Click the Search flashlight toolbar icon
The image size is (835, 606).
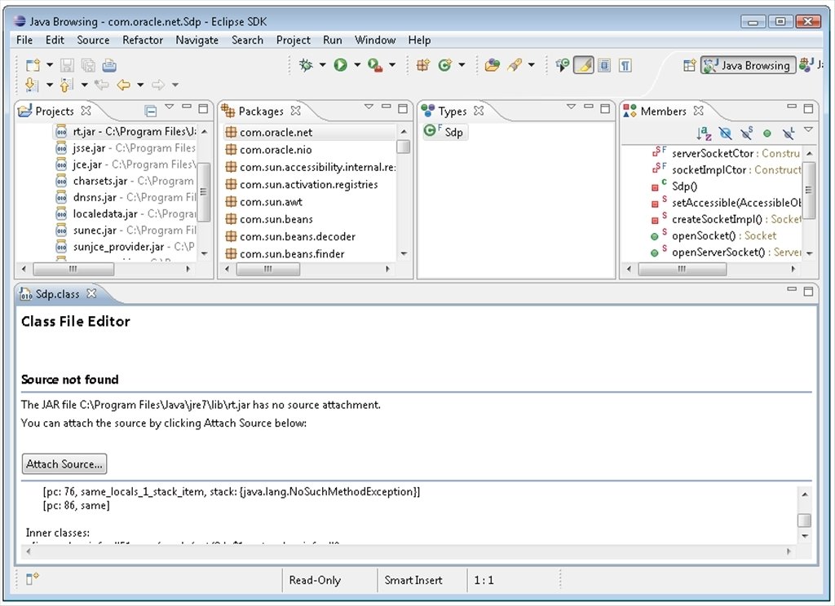[x=515, y=65]
